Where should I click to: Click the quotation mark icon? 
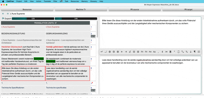pos(174,51)
